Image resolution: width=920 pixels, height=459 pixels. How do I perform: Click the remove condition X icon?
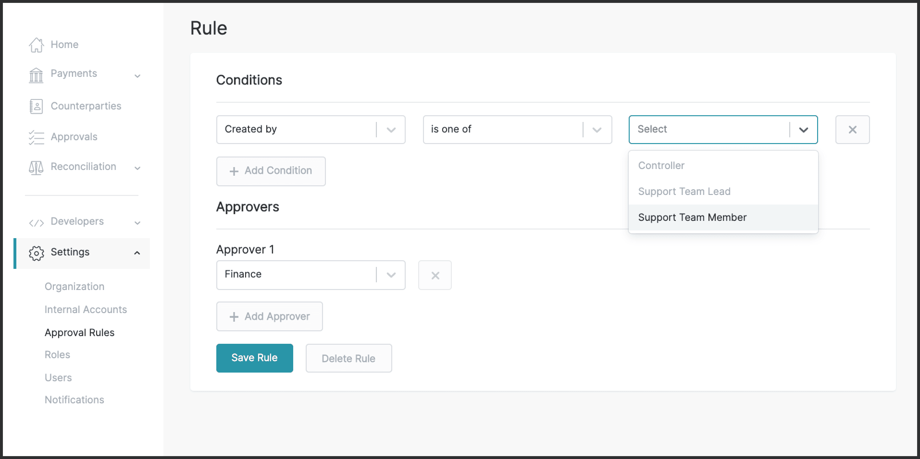[x=852, y=130]
